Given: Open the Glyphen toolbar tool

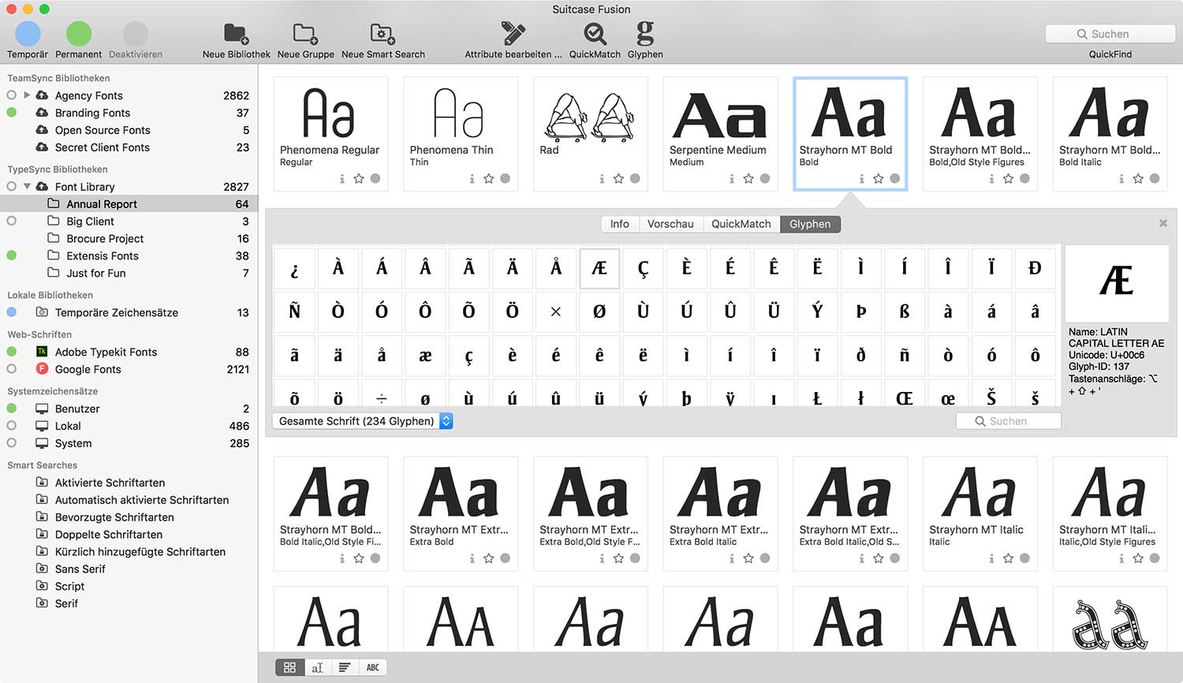Looking at the screenshot, I should (x=644, y=35).
